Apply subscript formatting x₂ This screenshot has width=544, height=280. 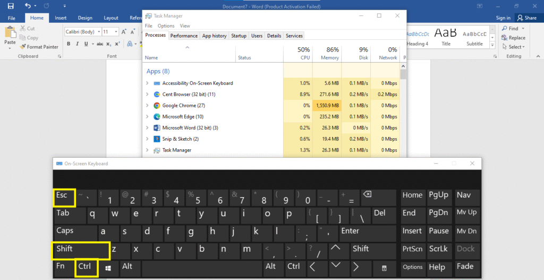coord(108,44)
